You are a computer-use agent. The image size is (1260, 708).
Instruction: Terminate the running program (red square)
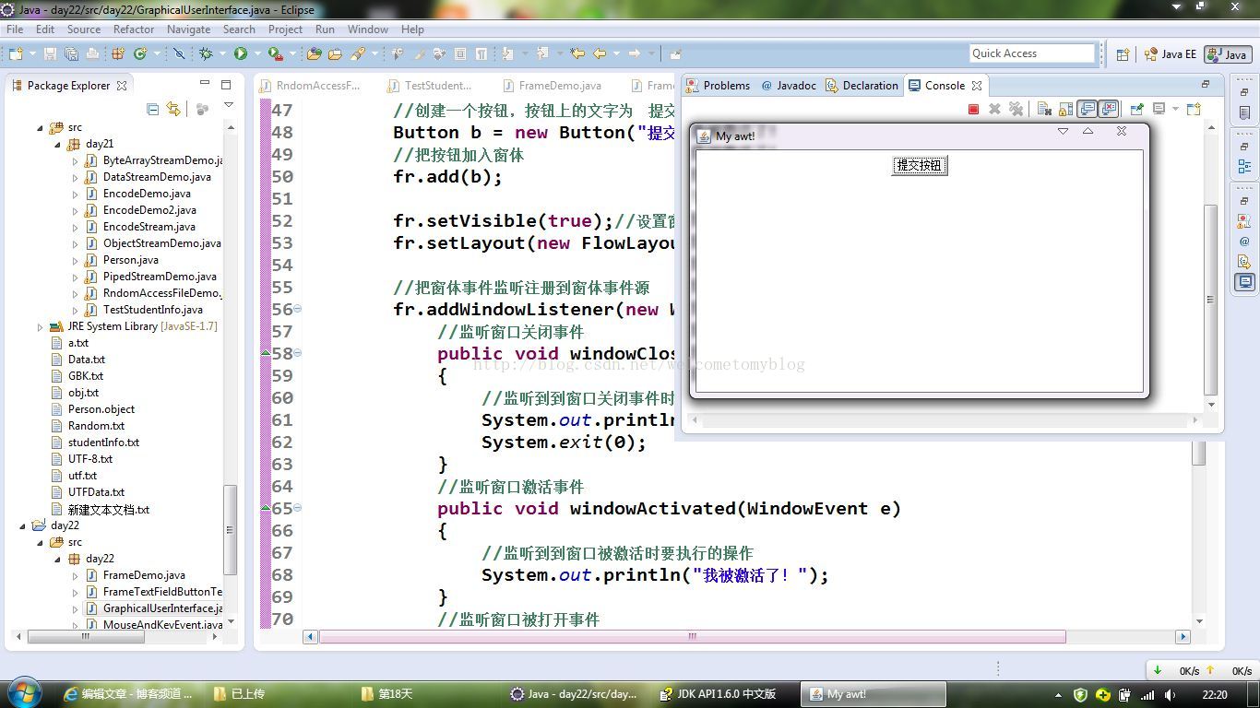pyautogui.click(x=973, y=109)
